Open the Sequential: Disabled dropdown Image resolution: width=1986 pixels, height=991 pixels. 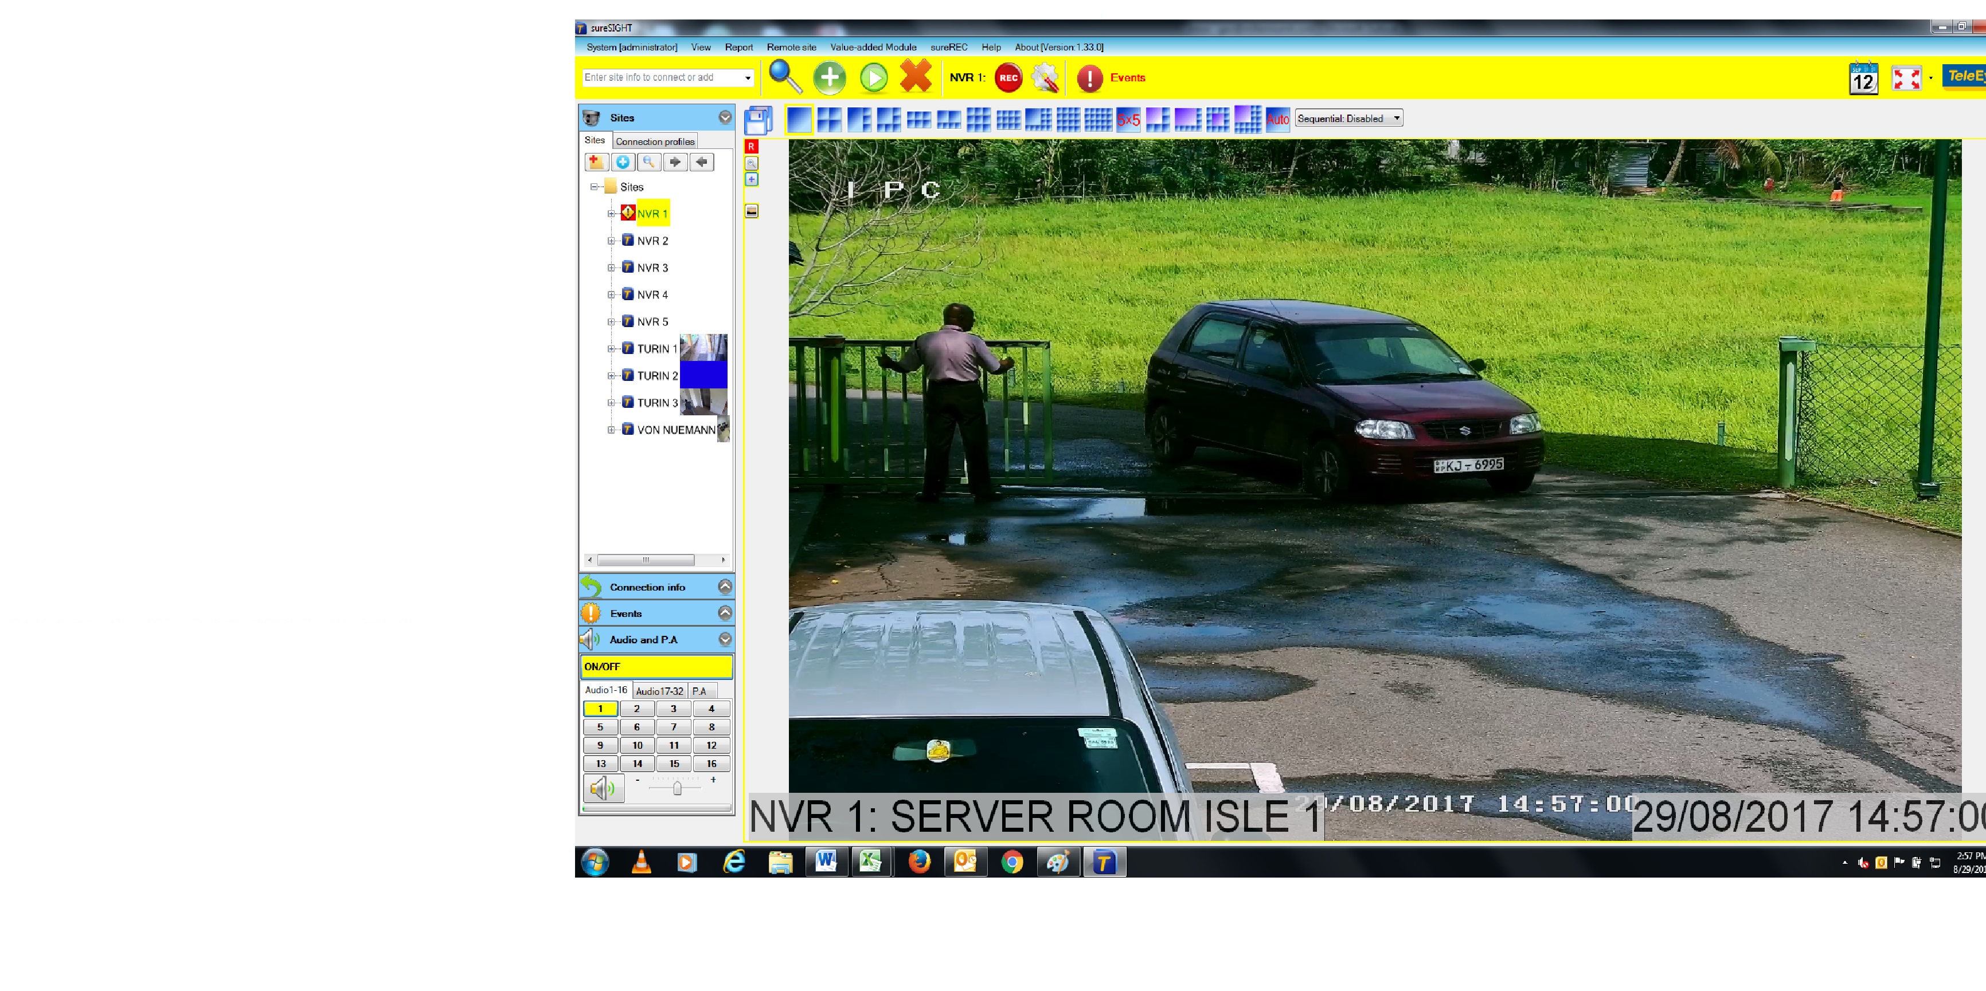click(1348, 119)
